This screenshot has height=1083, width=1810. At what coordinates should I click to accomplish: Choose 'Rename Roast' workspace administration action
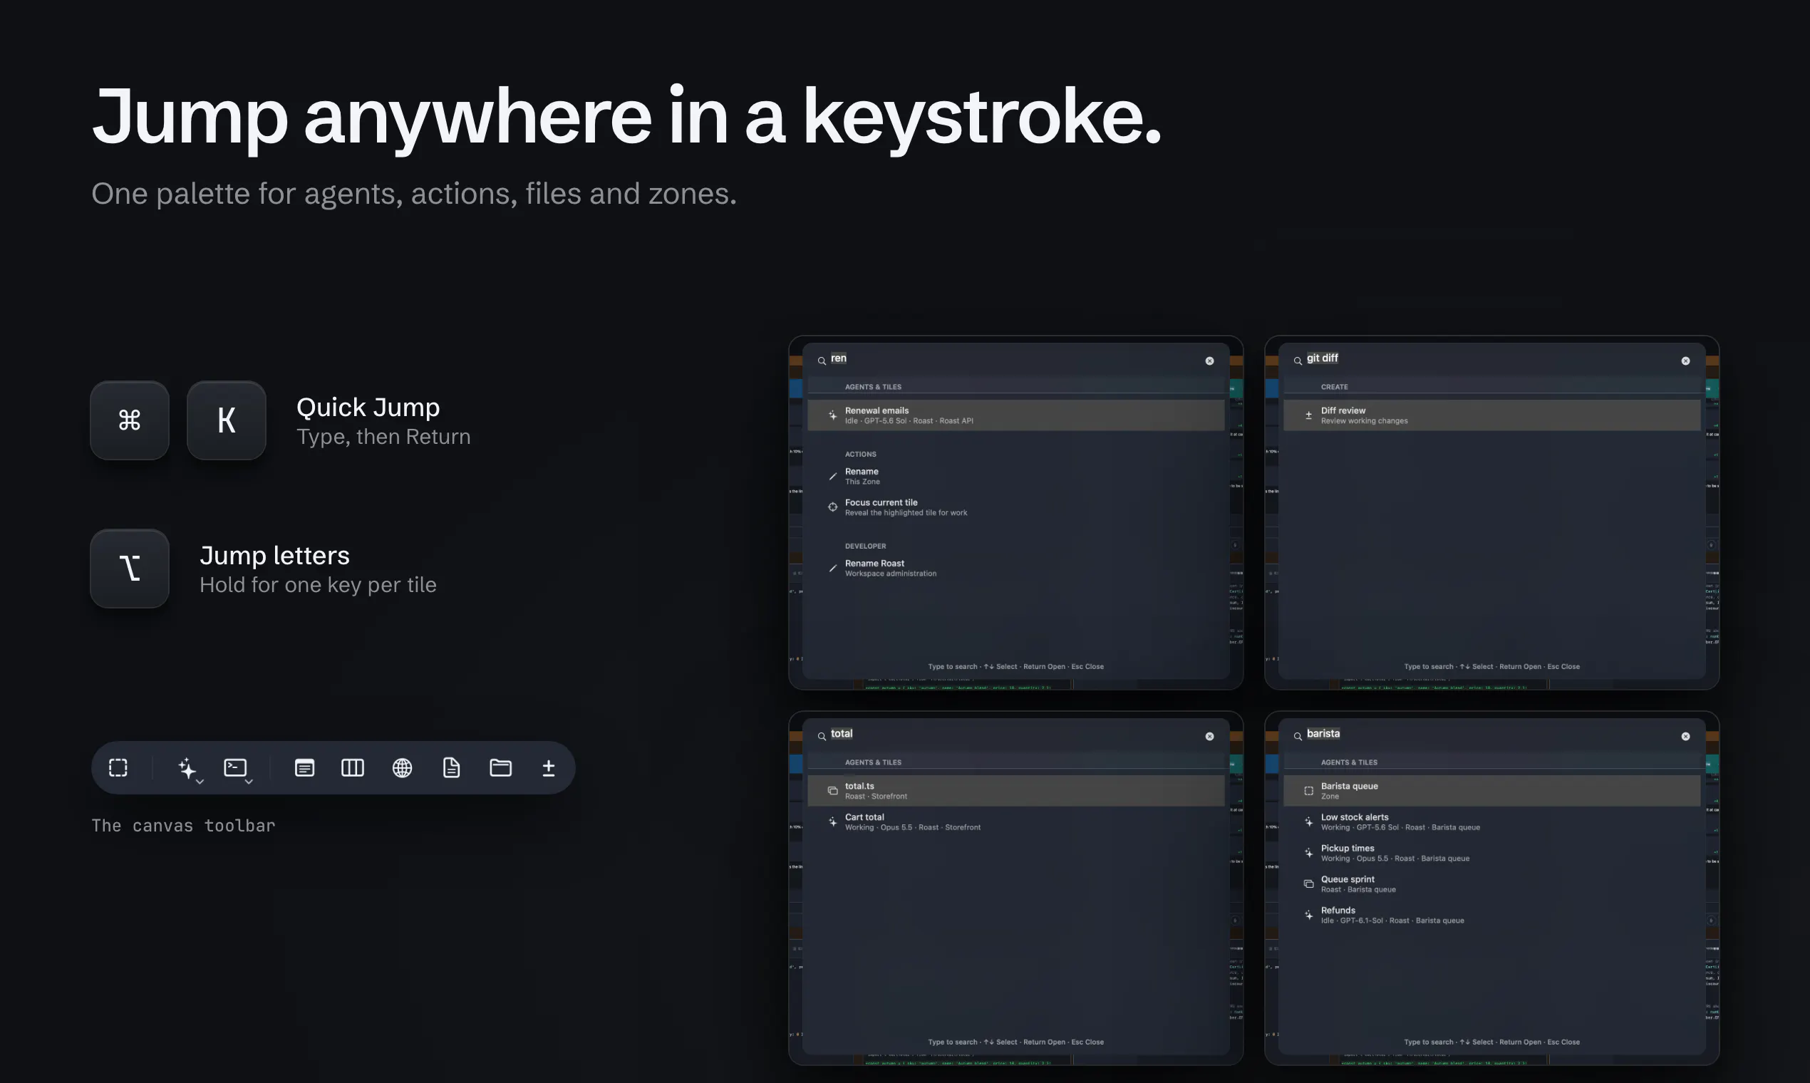tap(1016, 568)
